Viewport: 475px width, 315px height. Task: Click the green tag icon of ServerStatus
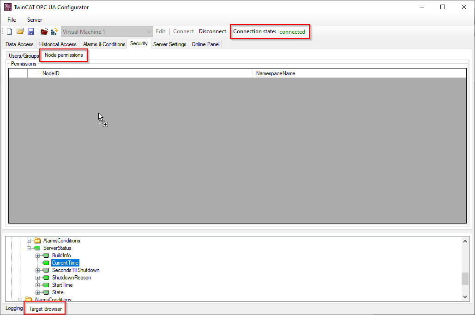[x=37, y=248]
